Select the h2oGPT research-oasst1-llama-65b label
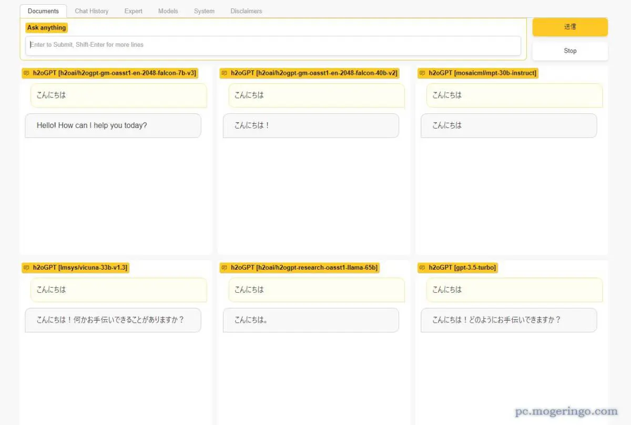The image size is (631, 425). coord(299,268)
